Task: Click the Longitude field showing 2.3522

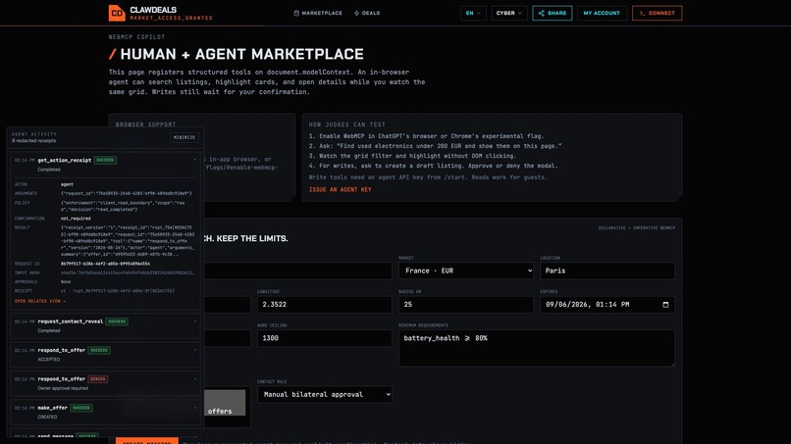Action: coord(325,305)
